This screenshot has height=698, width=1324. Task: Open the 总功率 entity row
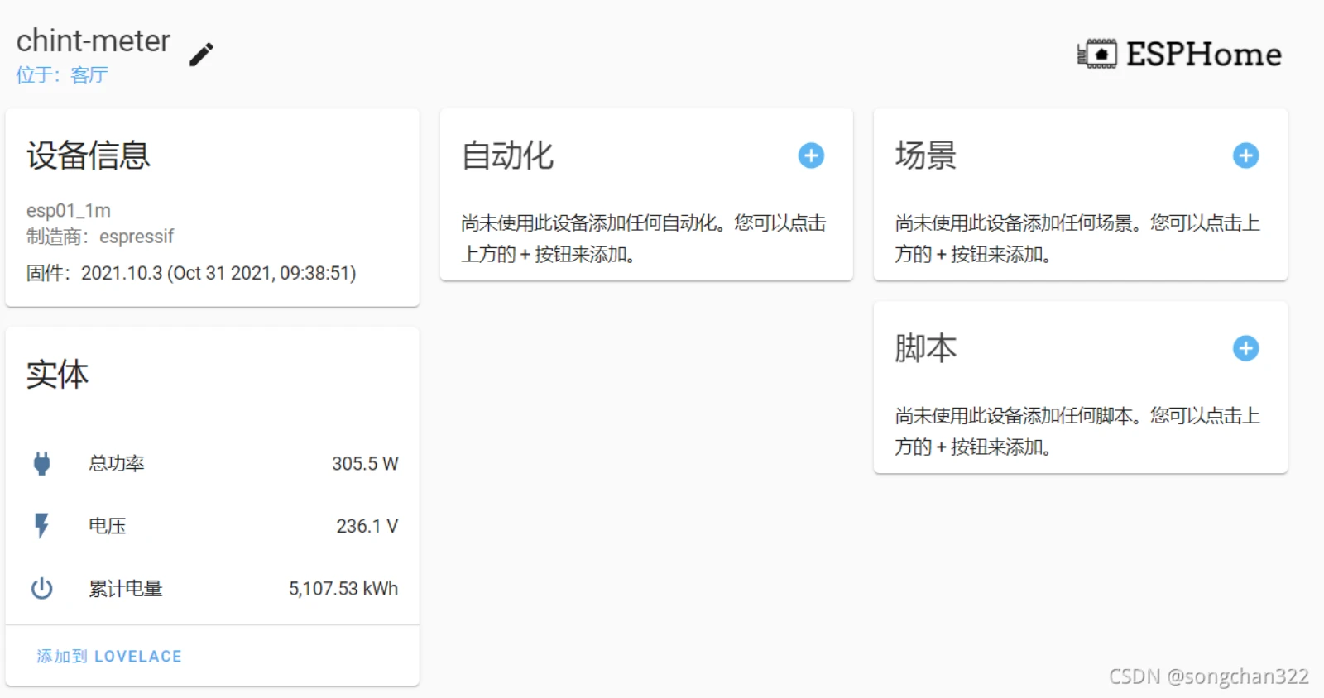point(117,463)
